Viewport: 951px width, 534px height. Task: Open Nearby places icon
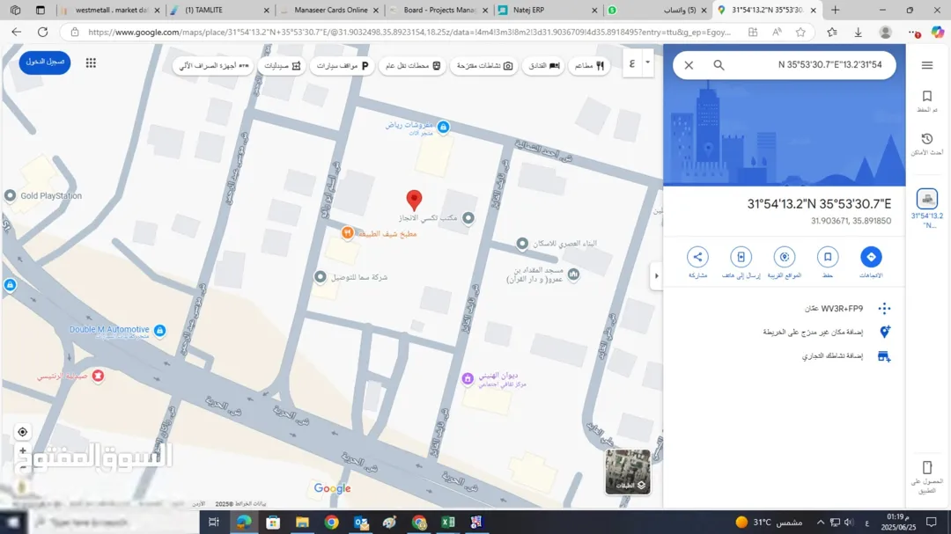tap(785, 257)
